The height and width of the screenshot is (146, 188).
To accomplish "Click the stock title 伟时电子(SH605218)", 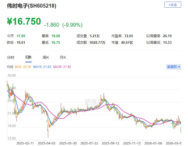I will 31,6.
